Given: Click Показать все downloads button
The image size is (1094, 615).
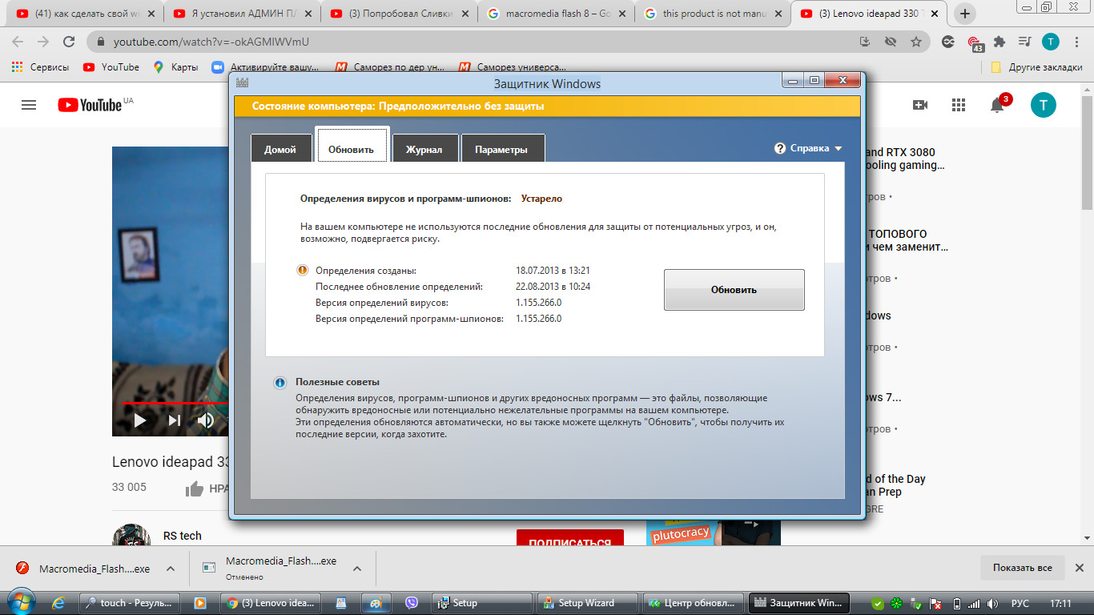Looking at the screenshot, I should coord(1023,568).
